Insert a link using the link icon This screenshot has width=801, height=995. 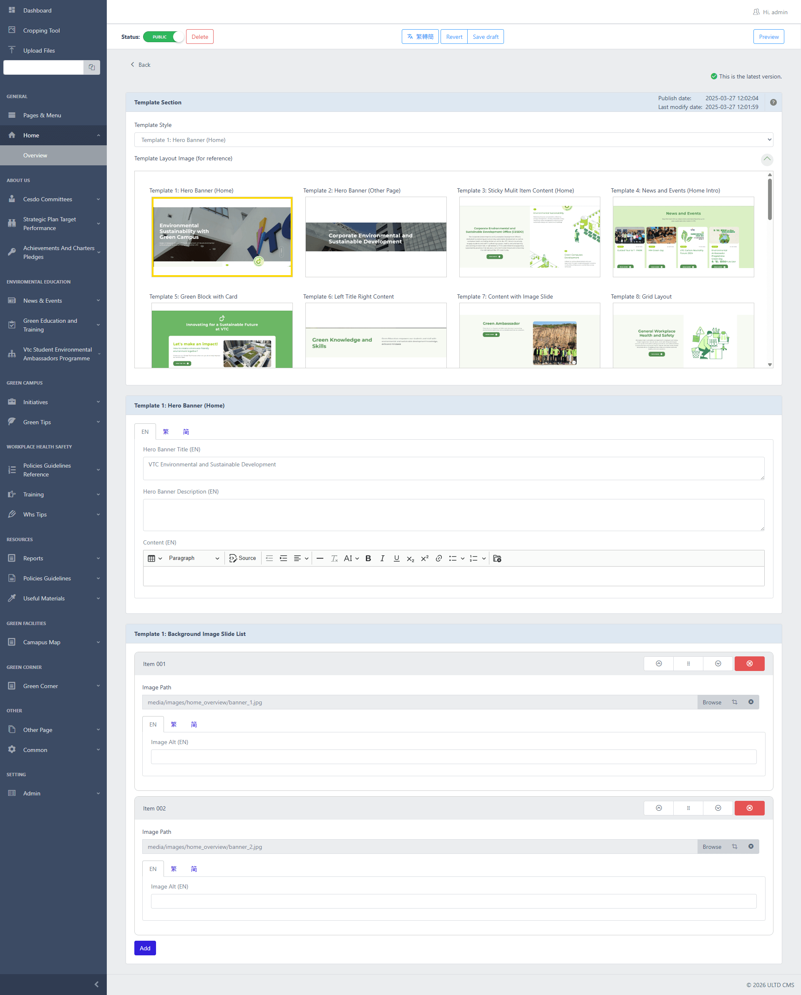(x=438, y=558)
